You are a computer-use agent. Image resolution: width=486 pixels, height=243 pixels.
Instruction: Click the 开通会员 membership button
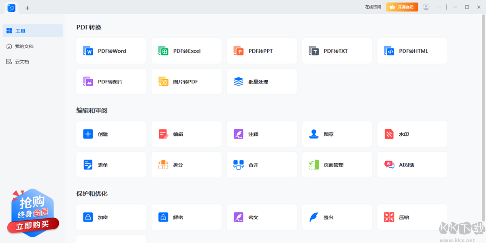point(402,7)
